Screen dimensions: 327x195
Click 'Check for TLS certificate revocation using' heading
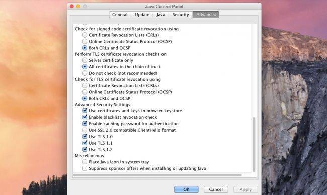[118, 79]
